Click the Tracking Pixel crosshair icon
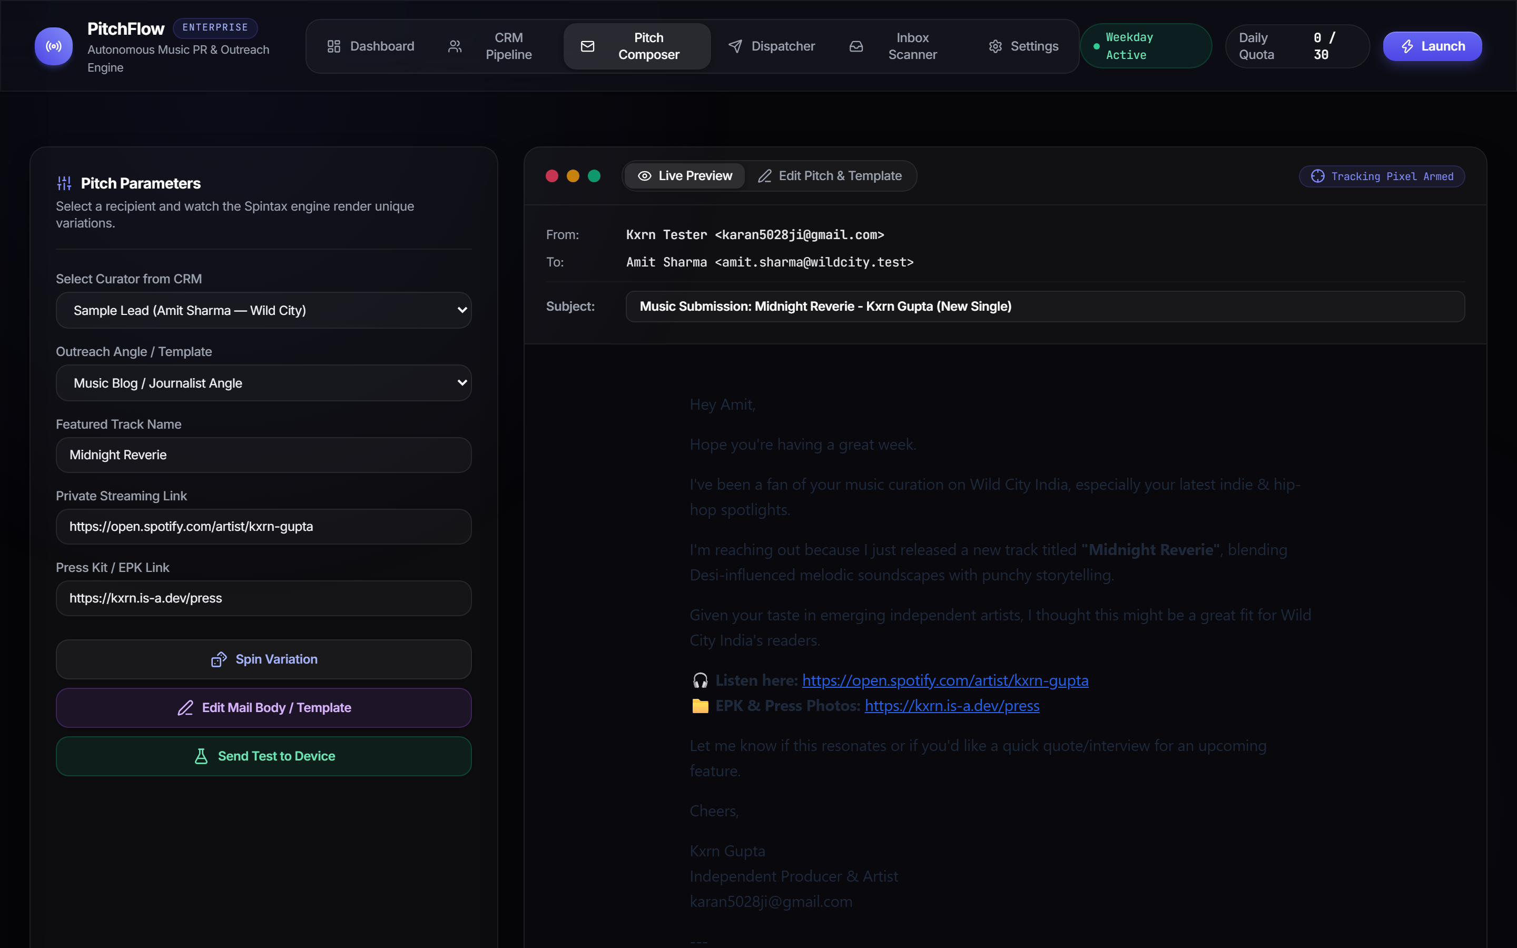Viewport: 1517px width, 948px height. (x=1318, y=176)
